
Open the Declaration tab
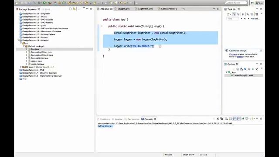[x=132, y=119]
